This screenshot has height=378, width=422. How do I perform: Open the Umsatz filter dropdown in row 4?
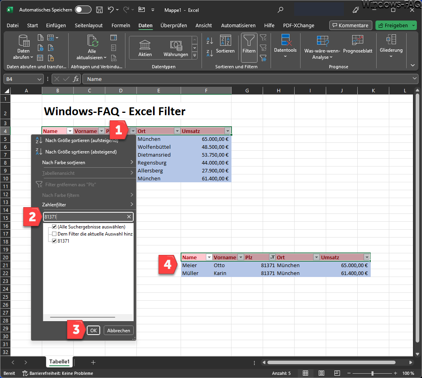tap(228, 131)
